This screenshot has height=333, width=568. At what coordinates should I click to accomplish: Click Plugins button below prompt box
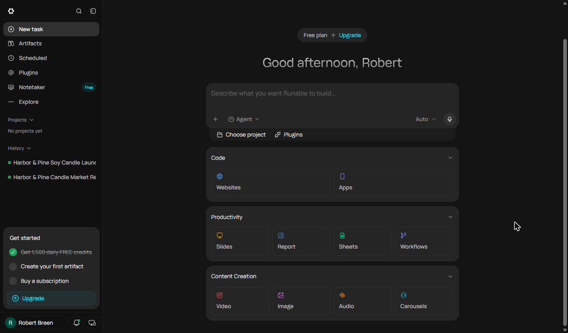289,135
